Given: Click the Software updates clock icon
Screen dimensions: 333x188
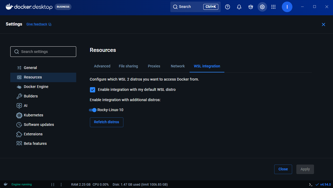Looking at the screenshot, I should (x=19, y=125).
